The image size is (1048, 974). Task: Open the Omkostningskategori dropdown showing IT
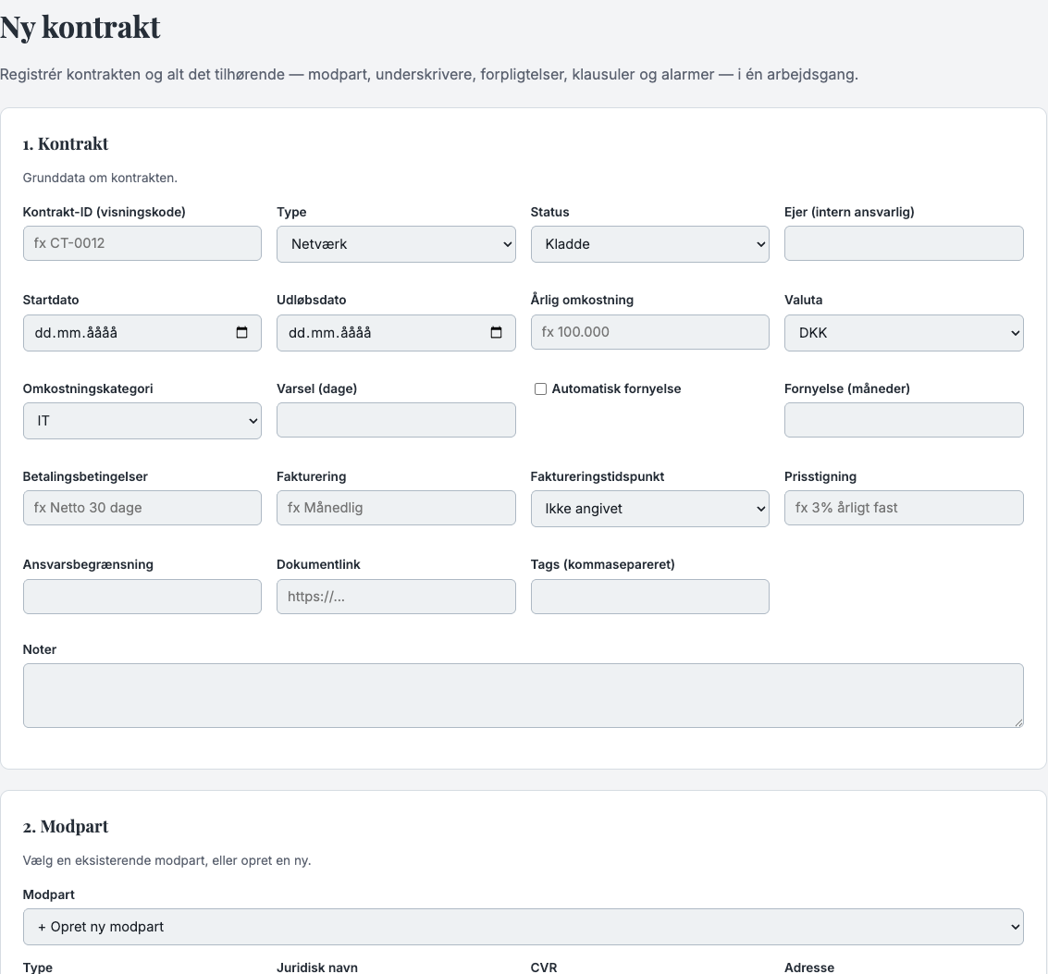pyautogui.click(x=142, y=421)
